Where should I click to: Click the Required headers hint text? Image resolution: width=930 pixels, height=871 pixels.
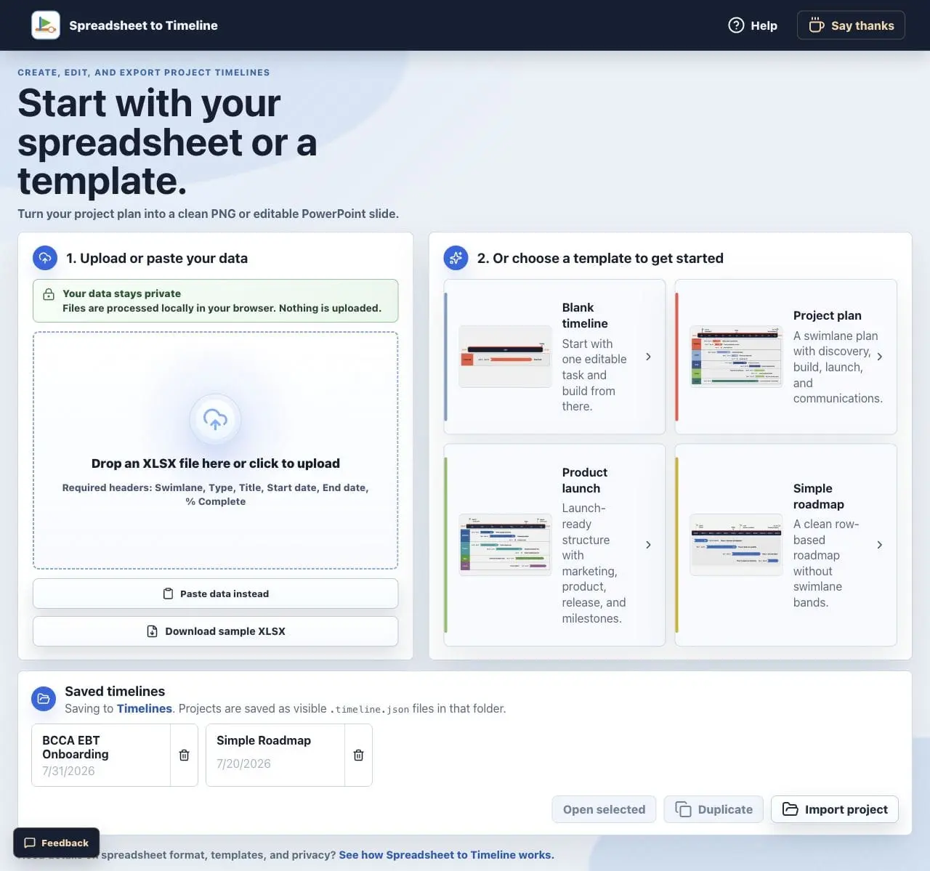tap(215, 495)
